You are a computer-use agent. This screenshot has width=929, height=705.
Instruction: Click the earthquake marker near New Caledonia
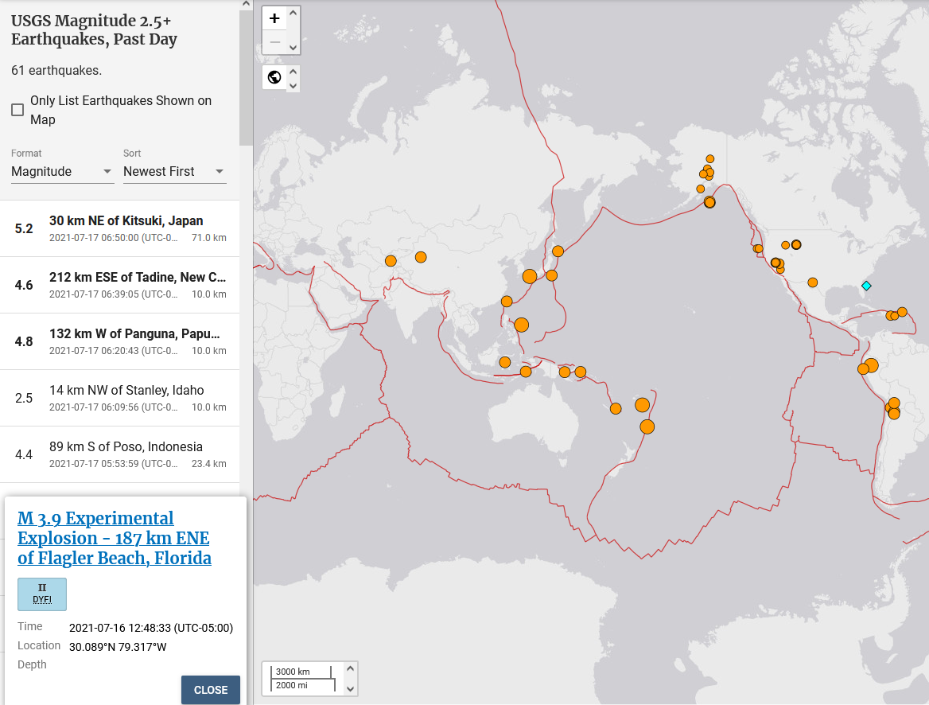coord(616,408)
